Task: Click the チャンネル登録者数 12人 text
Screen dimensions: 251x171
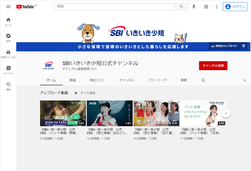Action: pos(80,69)
